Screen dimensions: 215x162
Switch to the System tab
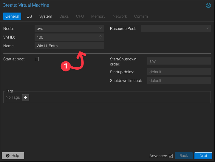pyautogui.click(x=46, y=16)
